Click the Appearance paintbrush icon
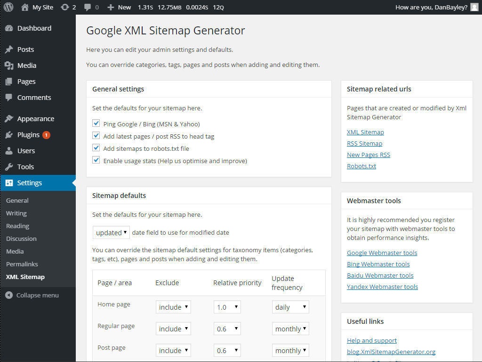 coord(9,119)
